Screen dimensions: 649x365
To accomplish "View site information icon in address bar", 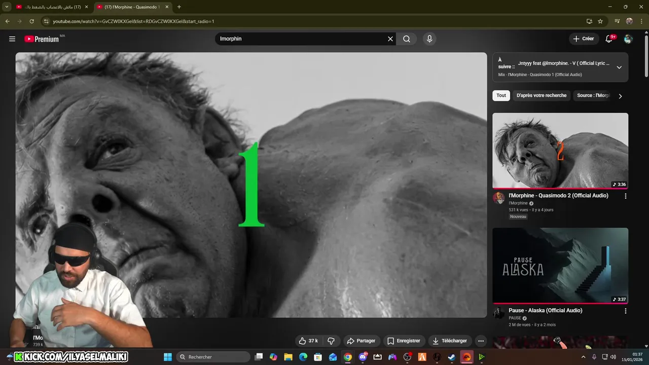I will (x=46, y=21).
